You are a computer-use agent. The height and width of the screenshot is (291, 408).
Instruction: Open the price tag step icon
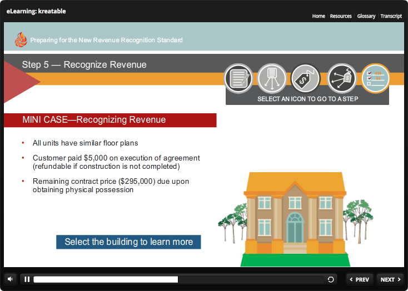tap(306, 79)
